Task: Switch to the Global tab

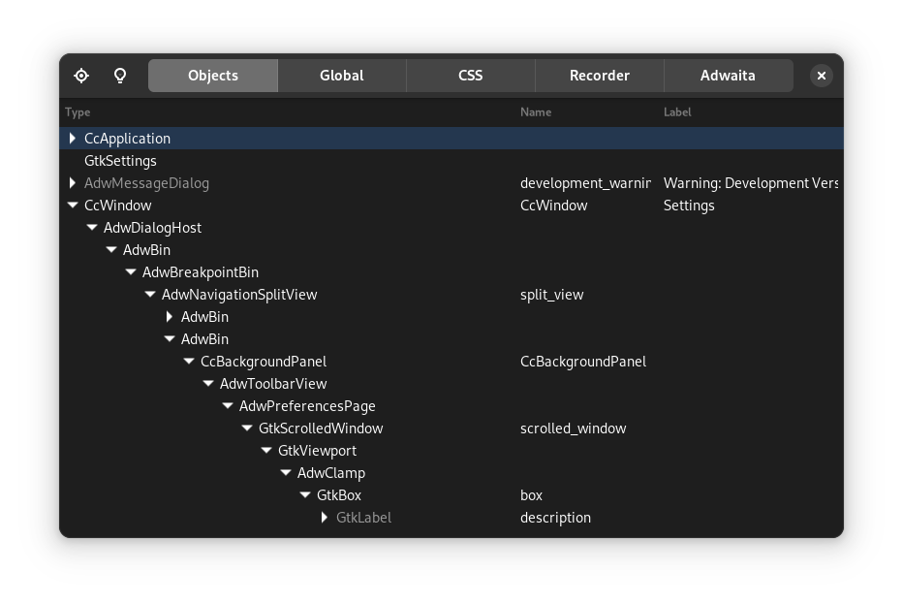Action: coord(341,76)
